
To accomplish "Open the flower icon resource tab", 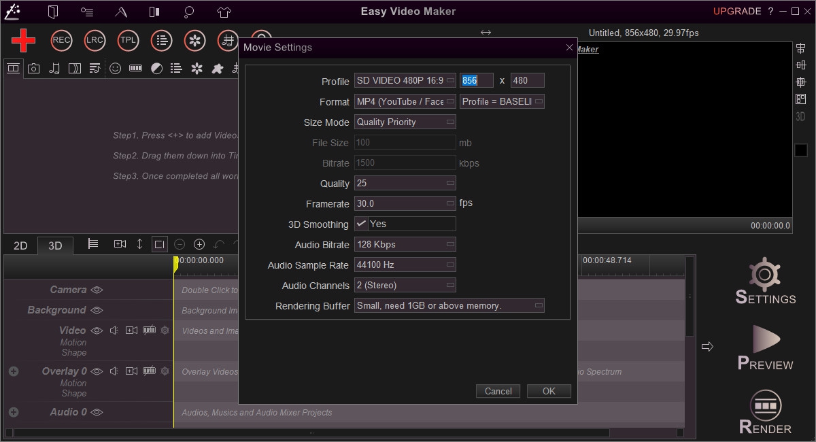I will coord(197,68).
